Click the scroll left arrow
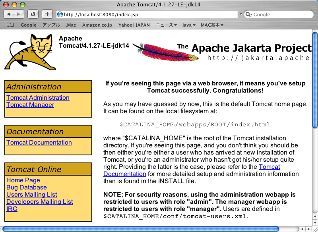 tap(302, 229)
